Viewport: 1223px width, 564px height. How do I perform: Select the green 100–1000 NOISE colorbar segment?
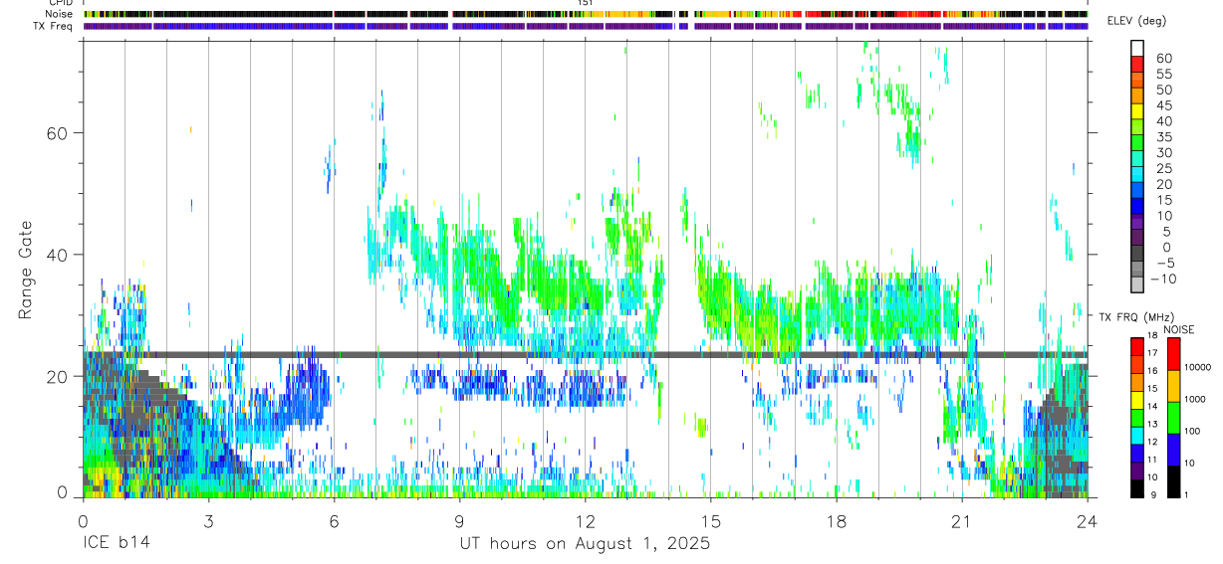(1172, 418)
